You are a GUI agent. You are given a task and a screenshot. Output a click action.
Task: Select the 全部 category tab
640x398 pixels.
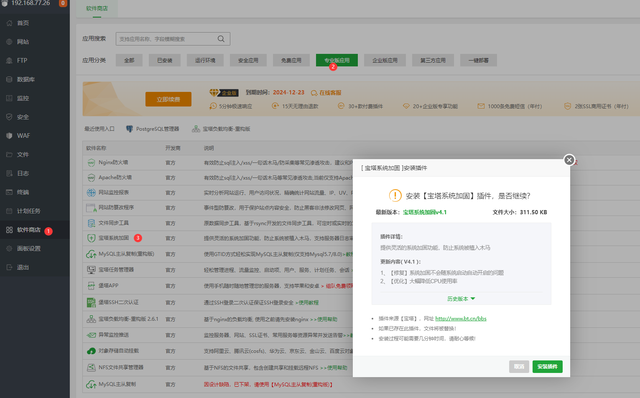[129, 60]
